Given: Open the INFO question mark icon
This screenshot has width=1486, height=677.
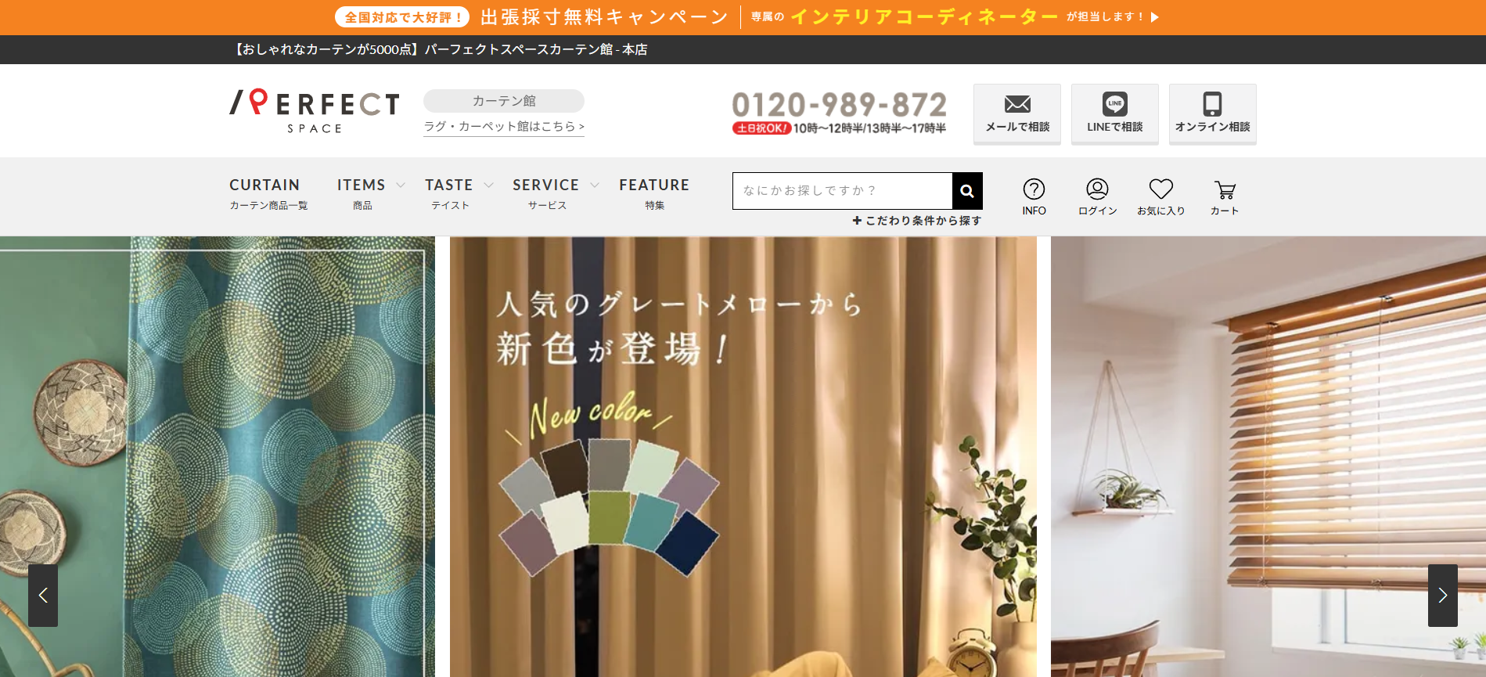Looking at the screenshot, I should coord(1034,189).
